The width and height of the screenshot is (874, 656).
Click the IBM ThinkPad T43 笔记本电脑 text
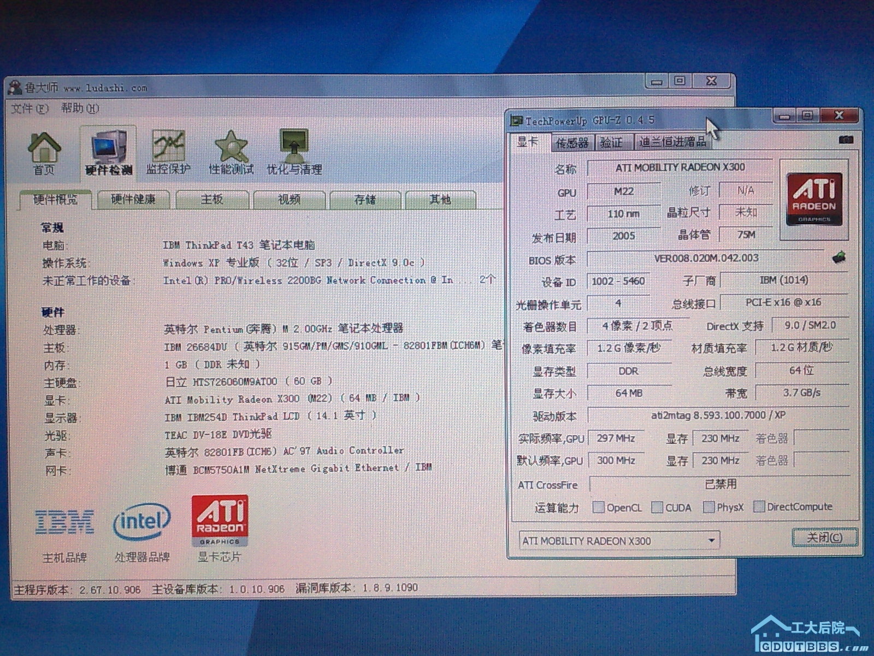pyautogui.click(x=239, y=245)
